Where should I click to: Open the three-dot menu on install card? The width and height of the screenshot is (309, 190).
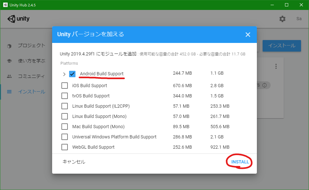pos(276,66)
